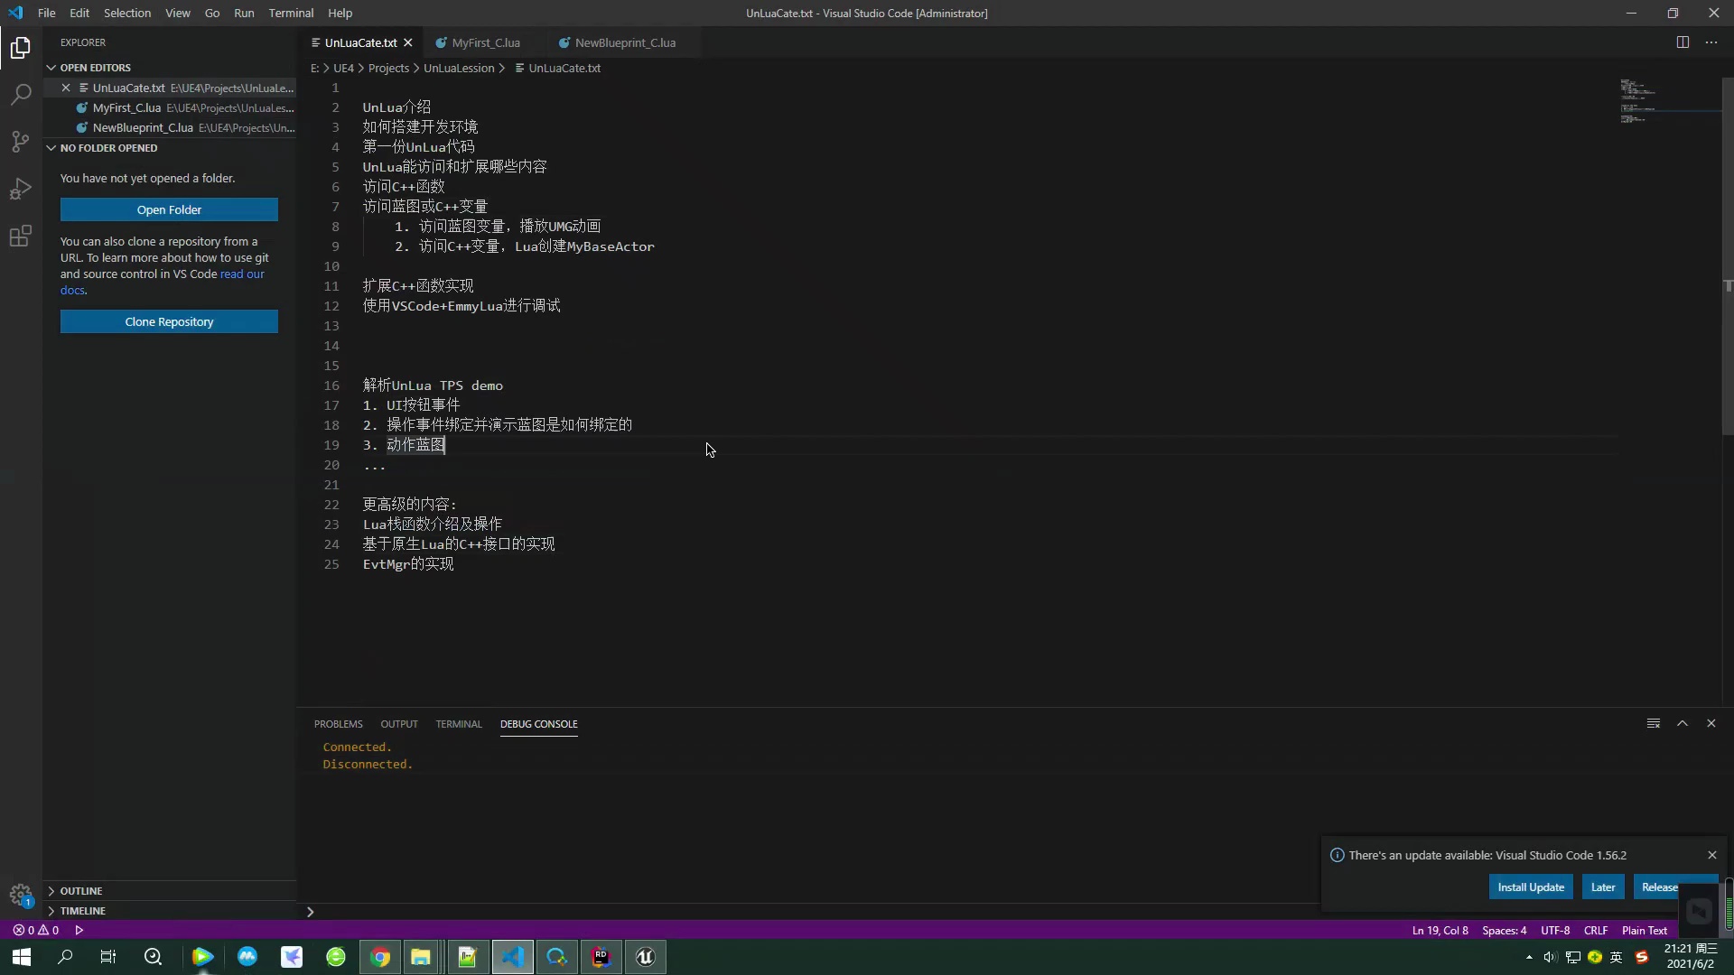Open the Search view
Screen dimensions: 1734x975
coord(20,95)
